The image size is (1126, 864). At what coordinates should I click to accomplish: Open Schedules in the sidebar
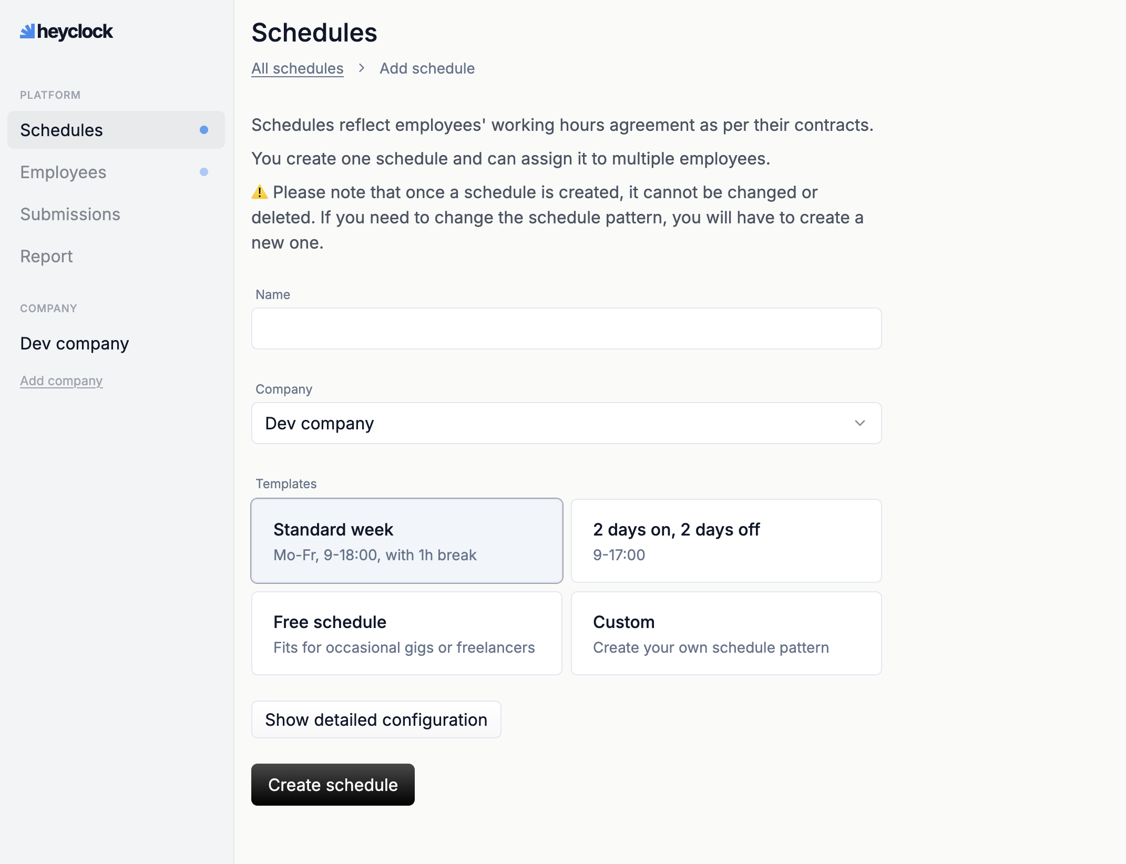pos(62,130)
